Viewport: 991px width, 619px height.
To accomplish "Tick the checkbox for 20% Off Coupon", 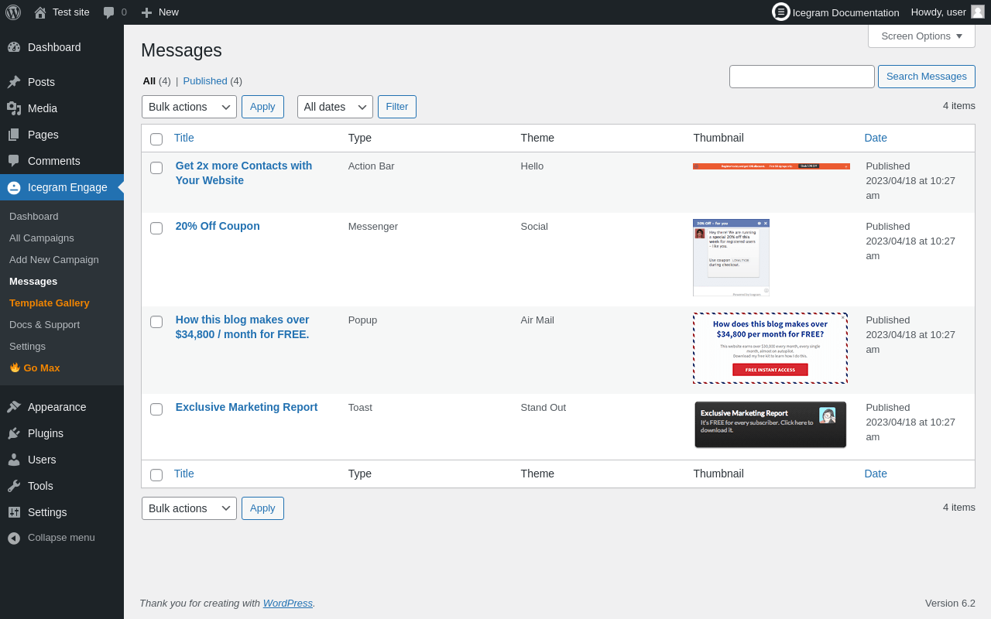I will 156,228.
